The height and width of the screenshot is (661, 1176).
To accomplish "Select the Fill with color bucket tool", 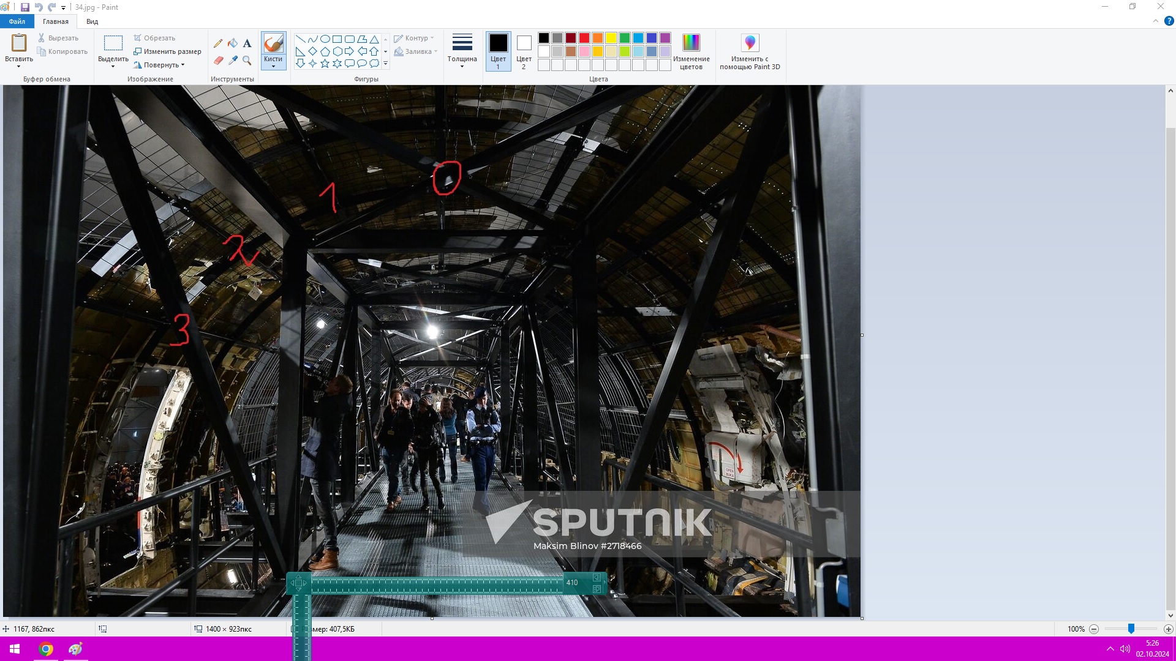I will point(233,43).
